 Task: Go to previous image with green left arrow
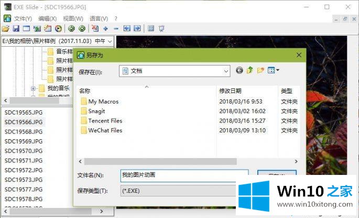tap(71, 28)
